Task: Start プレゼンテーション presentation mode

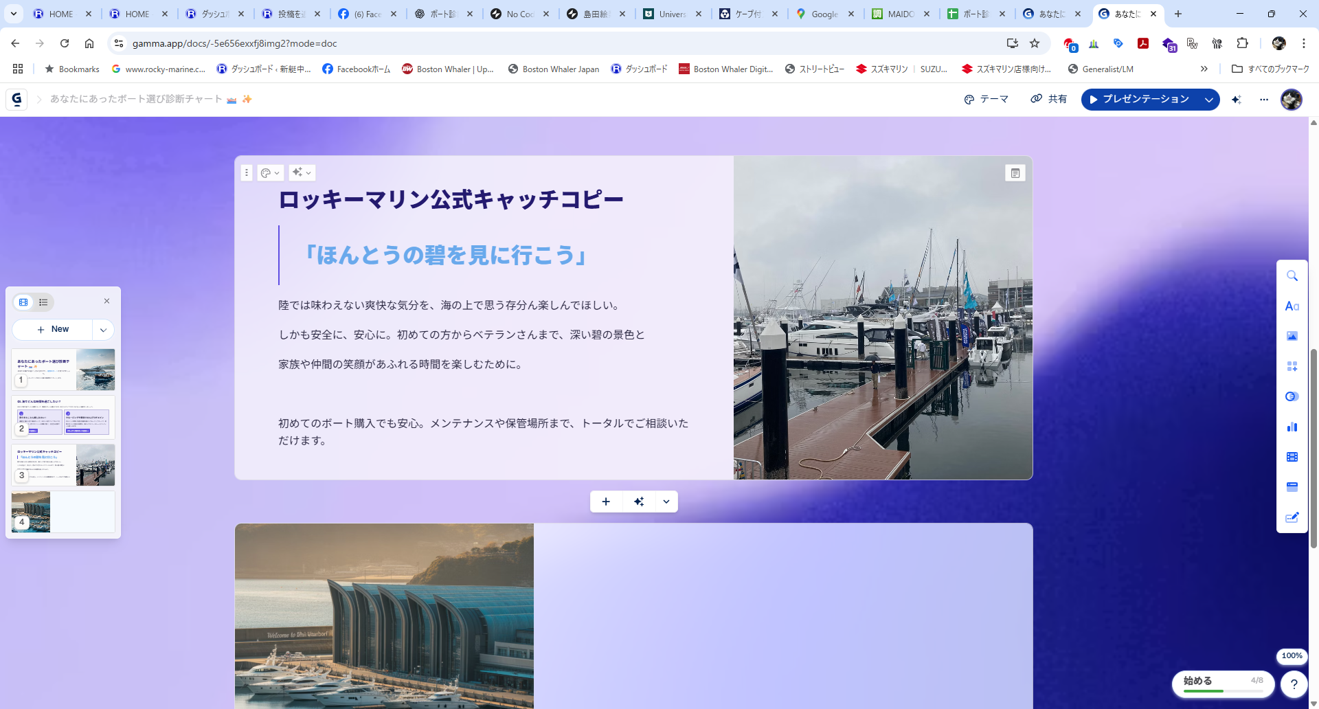Action: [1139, 100]
